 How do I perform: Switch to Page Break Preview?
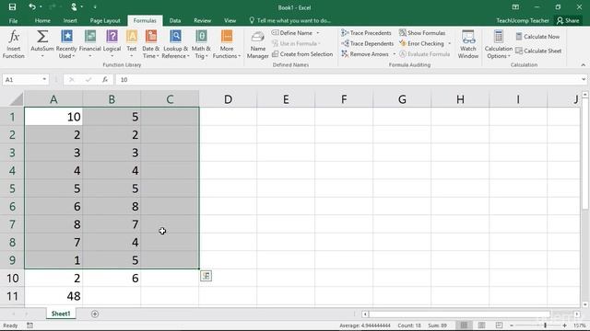tap(499, 325)
